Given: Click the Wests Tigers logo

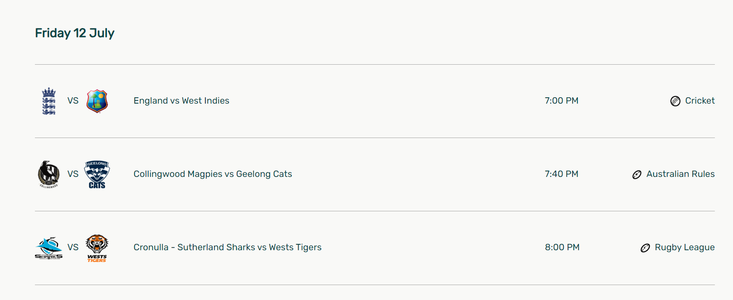Looking at the screenshot, I should click(x=97, y=248).
